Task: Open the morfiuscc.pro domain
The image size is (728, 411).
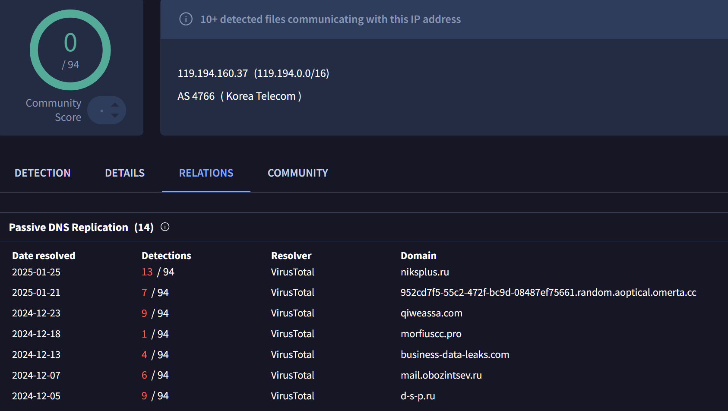Action: tap(431, 334)
